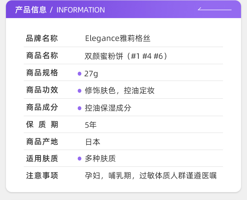Click the 注意事项 label
The image size is (247, 200).
42,176
